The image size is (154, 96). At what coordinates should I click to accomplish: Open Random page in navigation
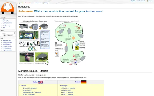[6, 26]
